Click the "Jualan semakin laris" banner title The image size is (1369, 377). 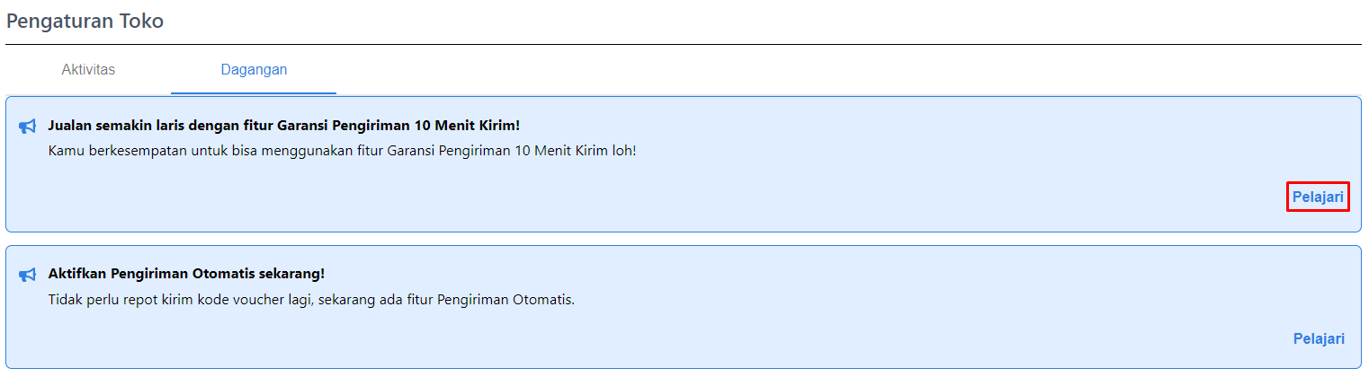(283, 126)
